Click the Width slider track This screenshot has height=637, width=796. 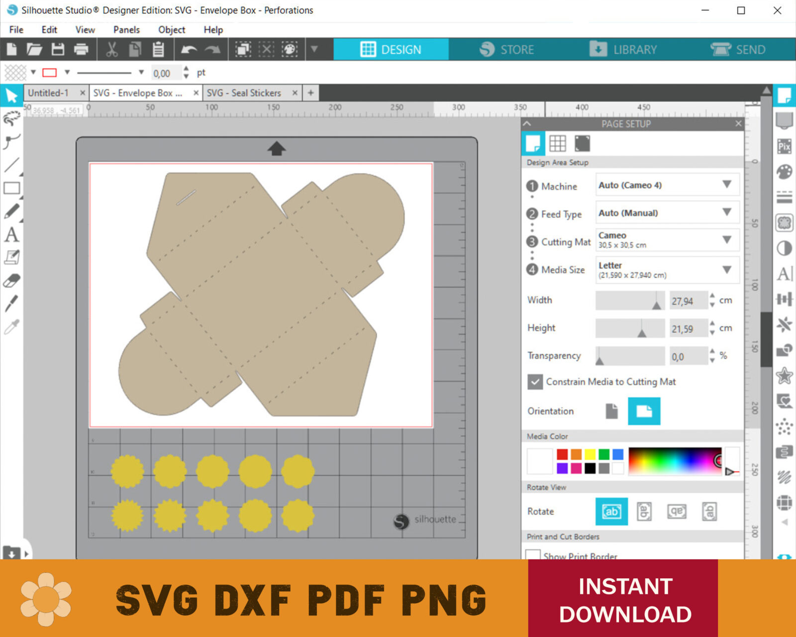(630, 301)
